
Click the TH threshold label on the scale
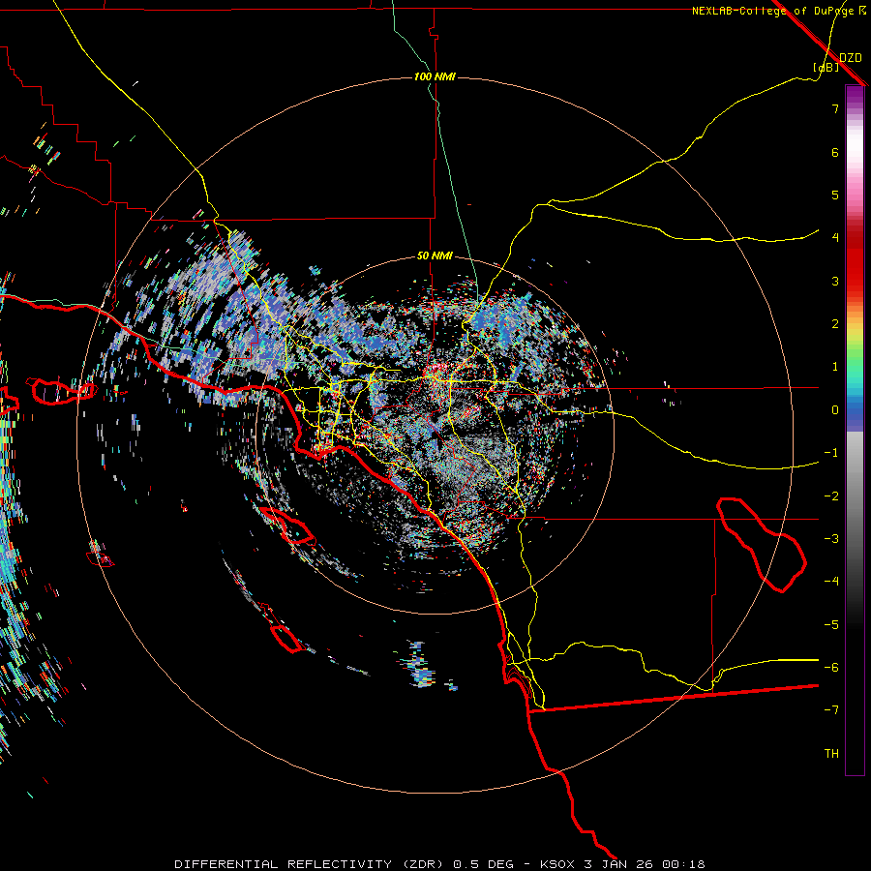831,754
